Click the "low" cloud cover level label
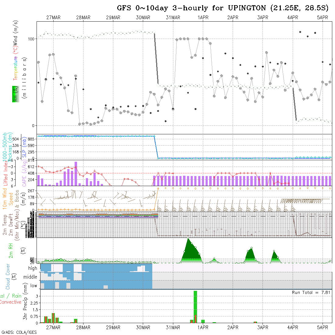335x335 pixels. tap(33, 286)
